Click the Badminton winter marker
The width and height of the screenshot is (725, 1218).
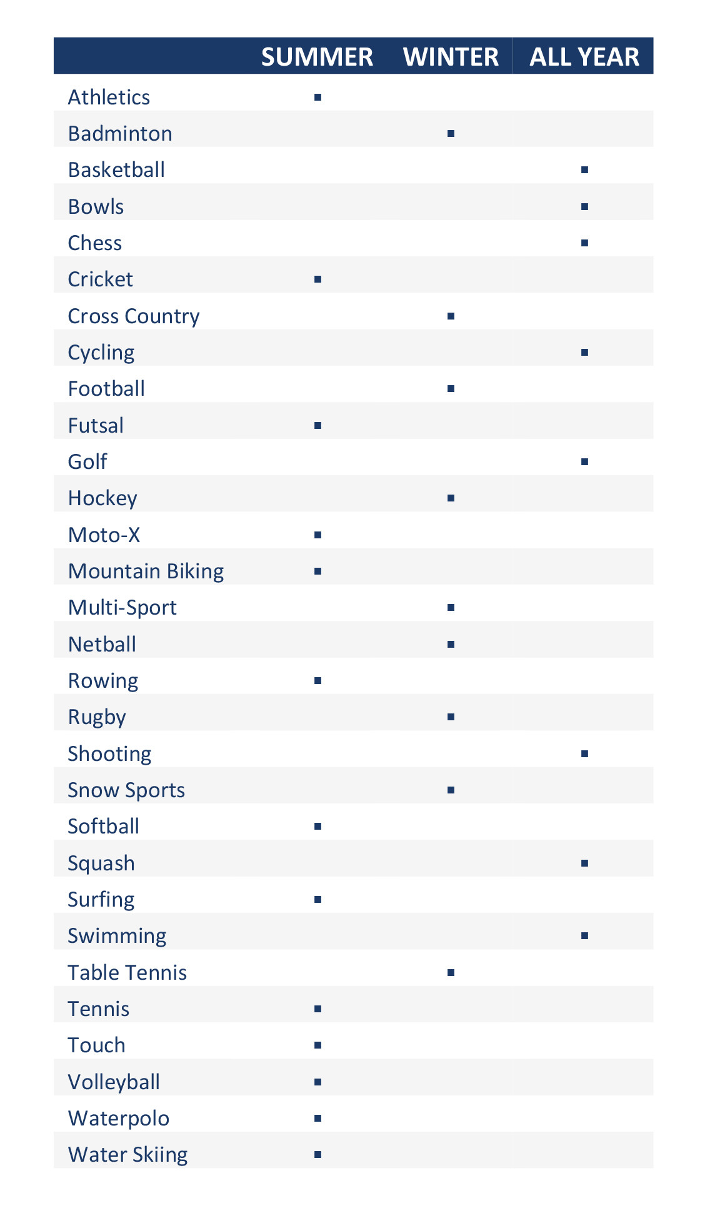451,133
